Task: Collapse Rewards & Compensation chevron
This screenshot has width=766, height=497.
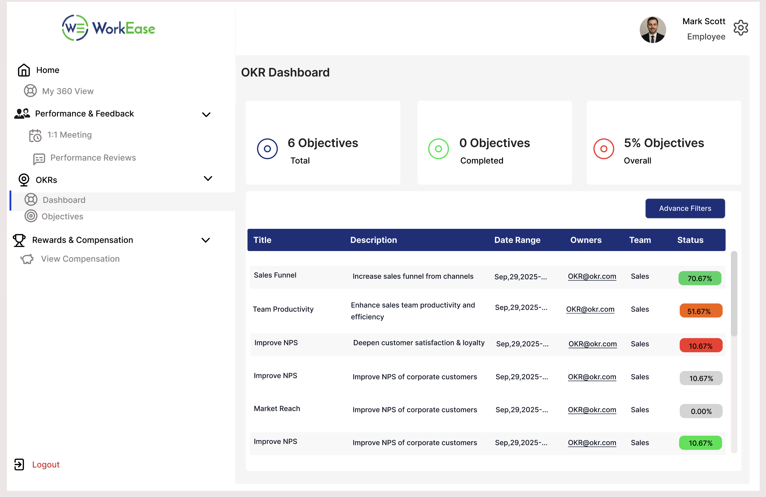Action: pyautogui.click(x=205, y=240)
